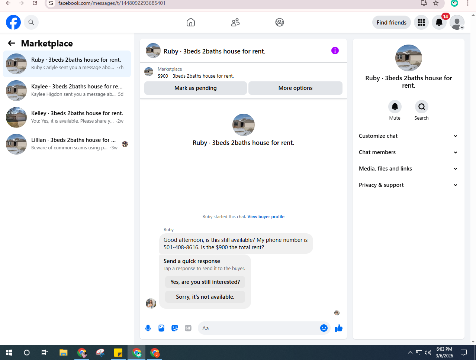Expand the Customize chat section
The width and height of the screenshot is (476, 360).
408,136
